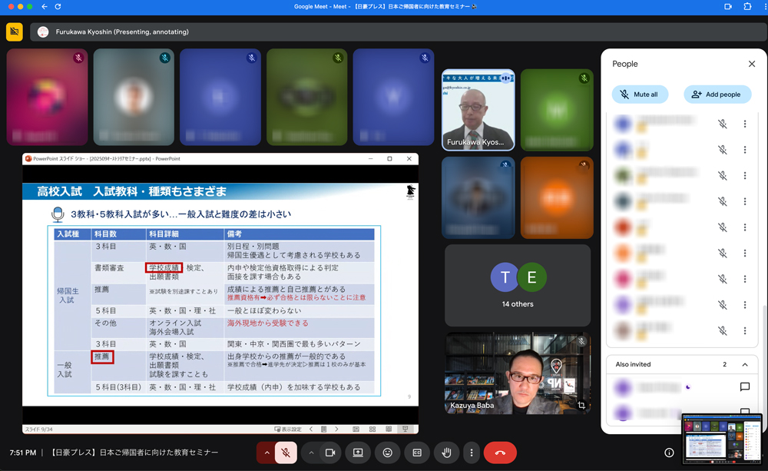Click the Mute all button
Image resolution: width=768 pixels, height=471 pixels.
[x=640, y=95]
